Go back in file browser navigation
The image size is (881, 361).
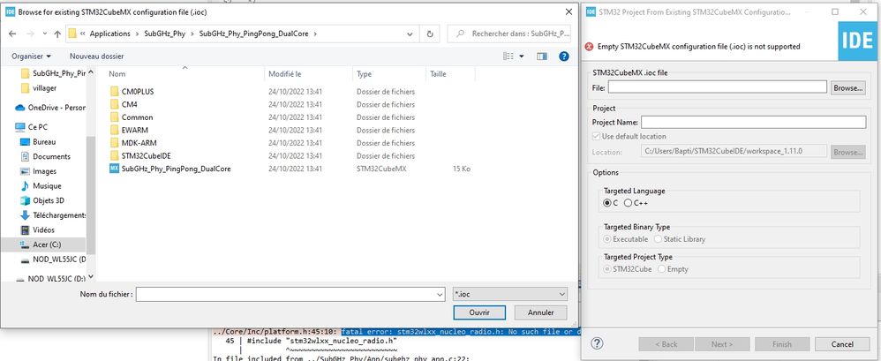tap(13, 34)
